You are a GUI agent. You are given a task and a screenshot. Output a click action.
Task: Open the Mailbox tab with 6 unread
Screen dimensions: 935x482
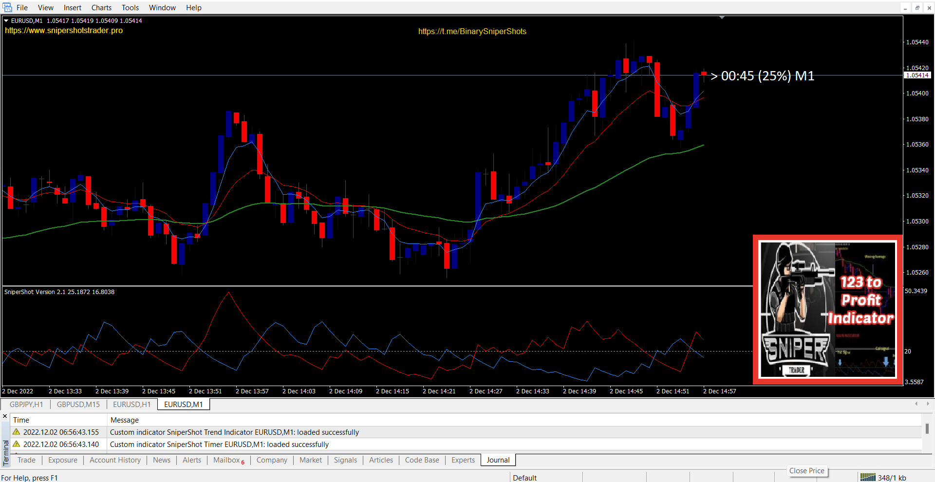(x=228, y=460)
